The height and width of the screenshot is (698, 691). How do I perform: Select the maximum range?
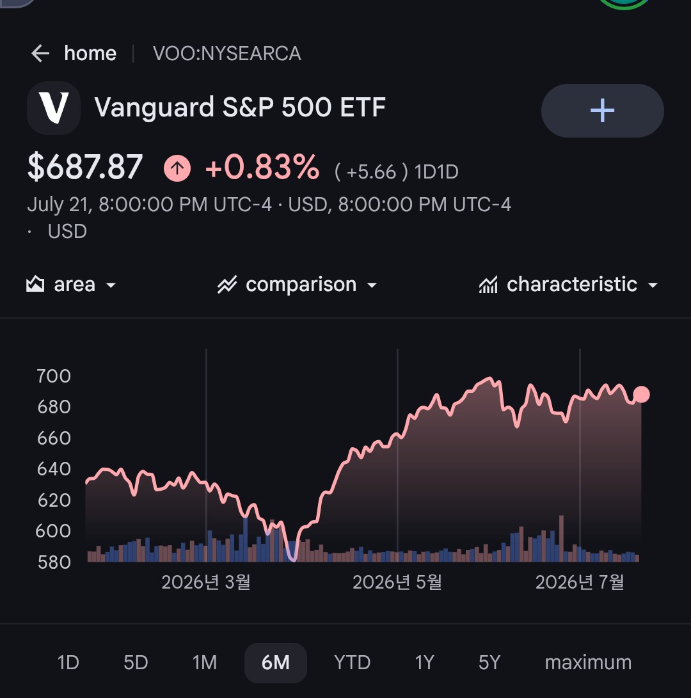(588, 663)
